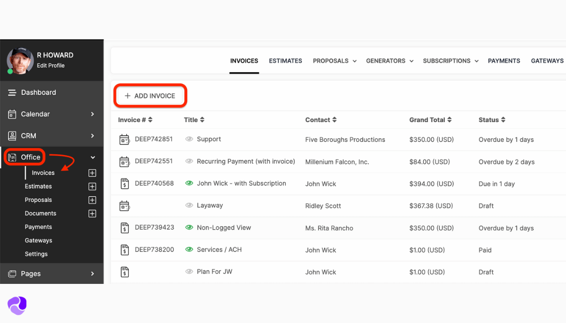Viewport: 566px width, 323px height.
Task: Click the recurring invoice icon for DEEP742851
Action: [x=125, y=139]
